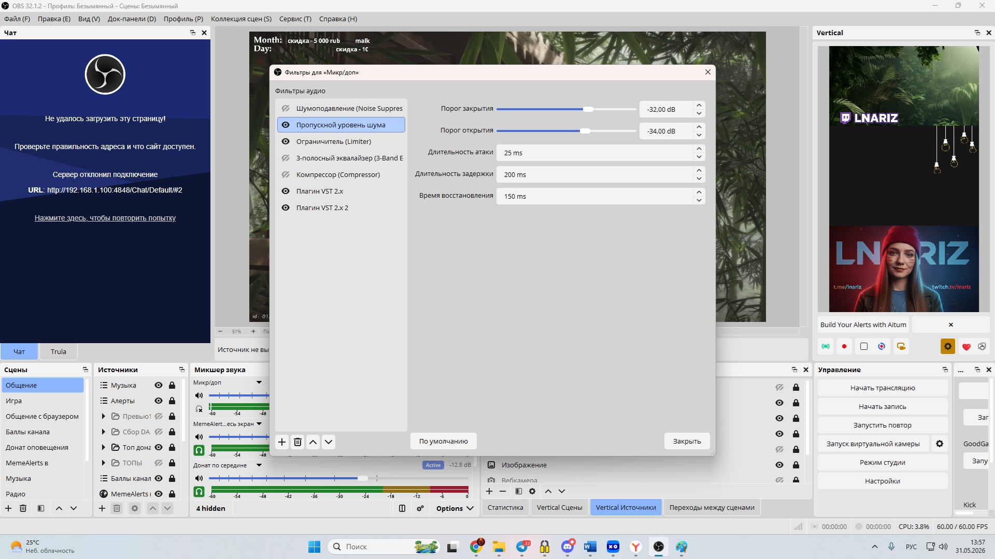
Task: Hide the Алерты source
Action: click(159, 401)
